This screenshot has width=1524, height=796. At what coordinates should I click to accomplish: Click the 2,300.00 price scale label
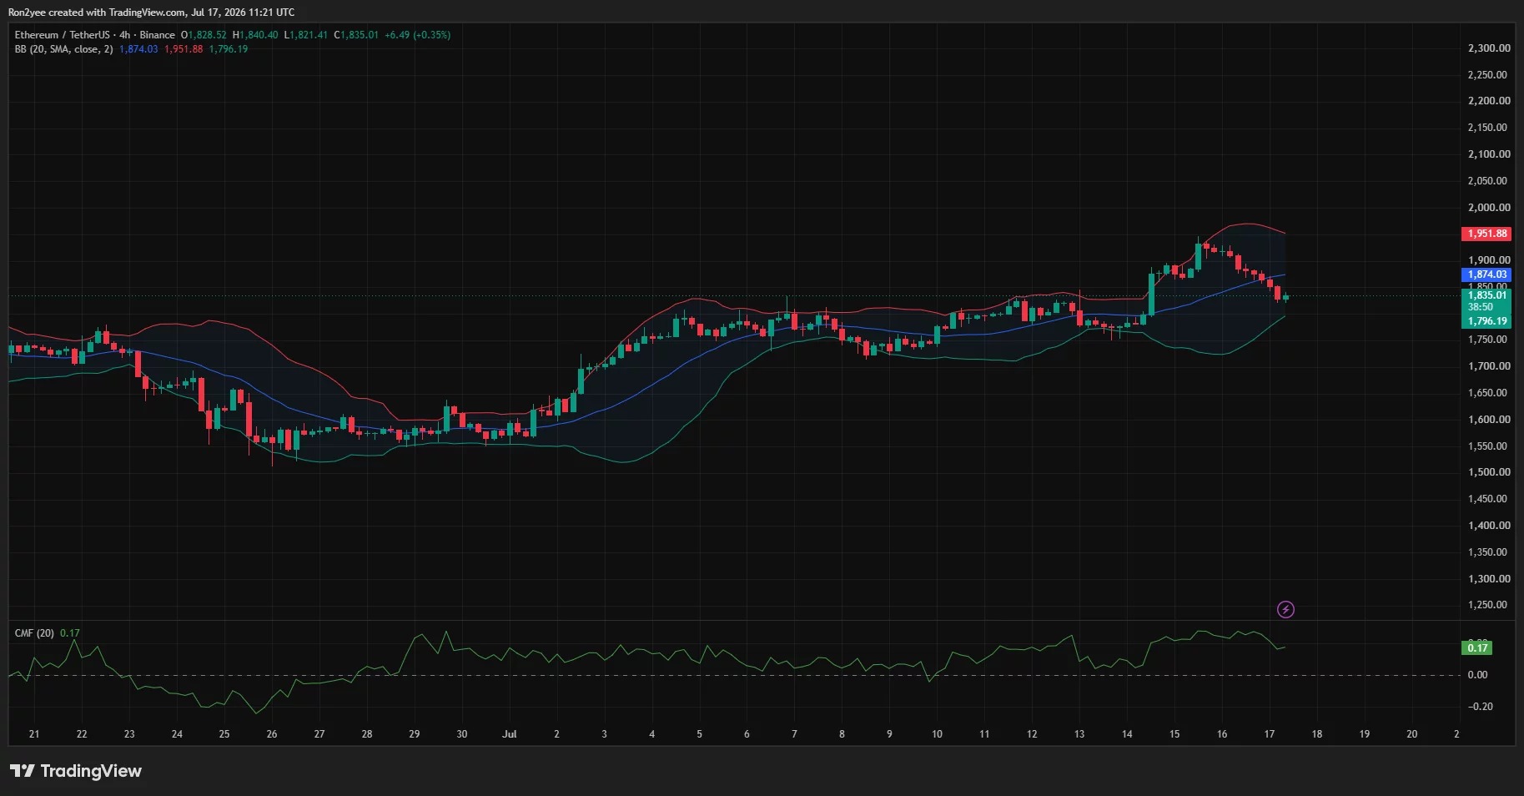point(1489,48)
